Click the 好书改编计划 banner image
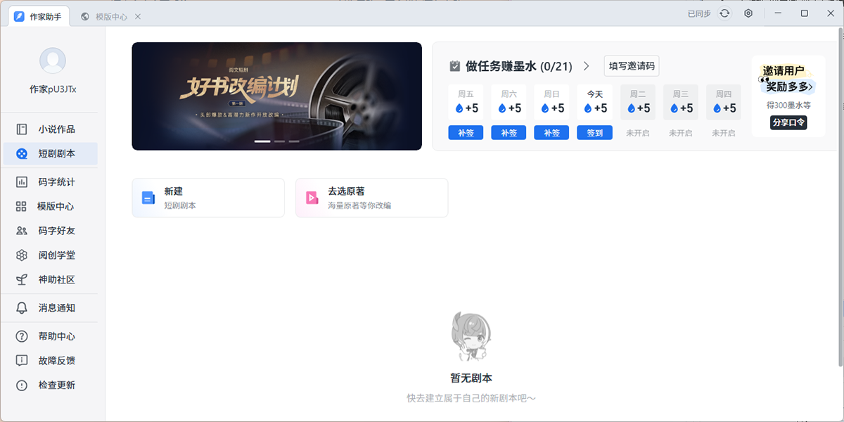This screenshot has height=422, width=844. point(276,96)
